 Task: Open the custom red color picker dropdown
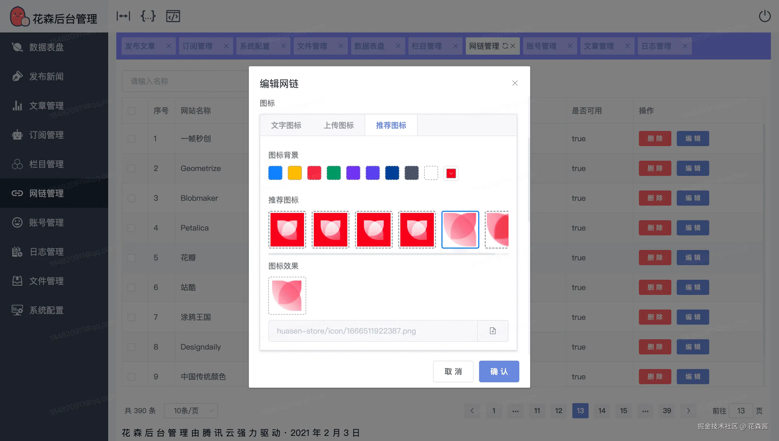tap(451, 173)
